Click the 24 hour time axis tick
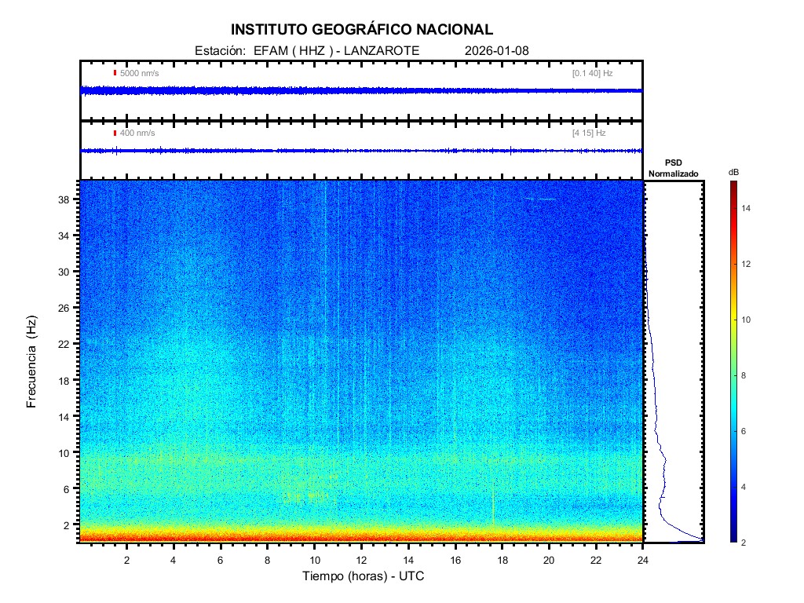The width and height of the screenshot is (804, 603). pyautogui.click(x=642, y=560)
